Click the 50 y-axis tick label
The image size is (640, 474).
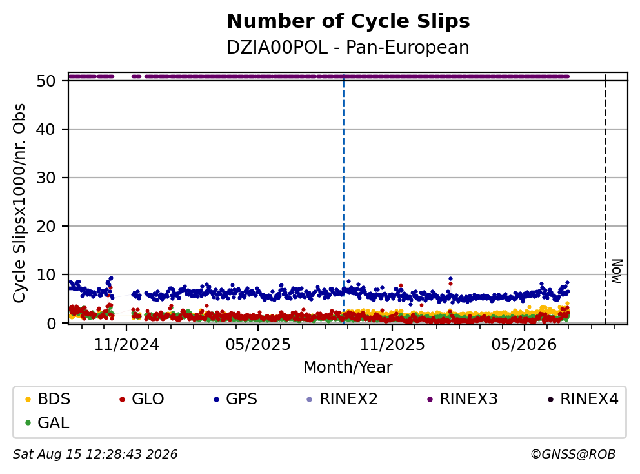point(46,81)
